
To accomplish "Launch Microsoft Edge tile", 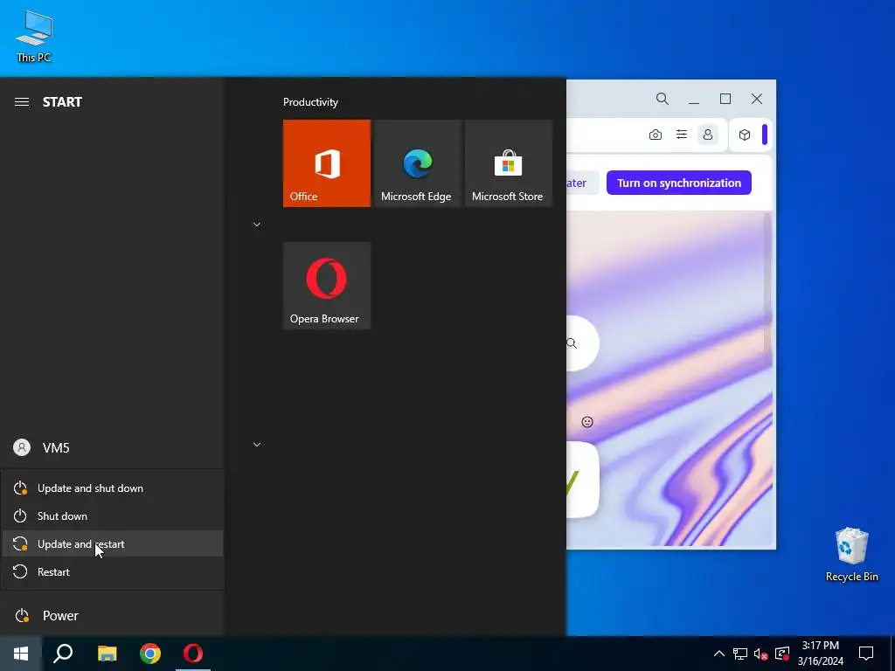I will (x=417, y=163).
